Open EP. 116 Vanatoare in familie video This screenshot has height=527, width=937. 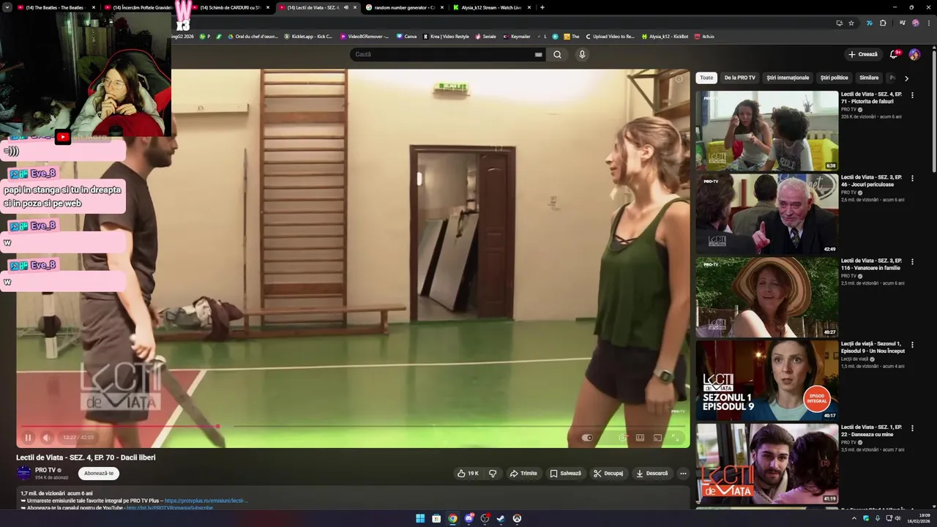766,297
